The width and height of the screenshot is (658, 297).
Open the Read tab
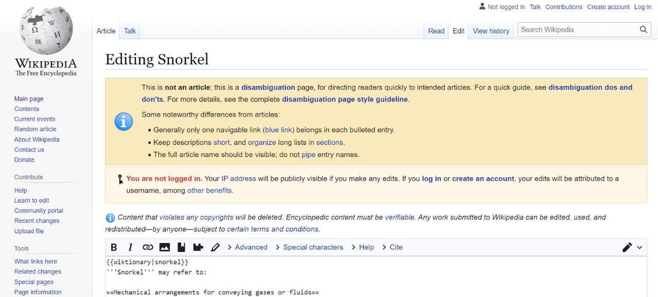coord(436,31)
